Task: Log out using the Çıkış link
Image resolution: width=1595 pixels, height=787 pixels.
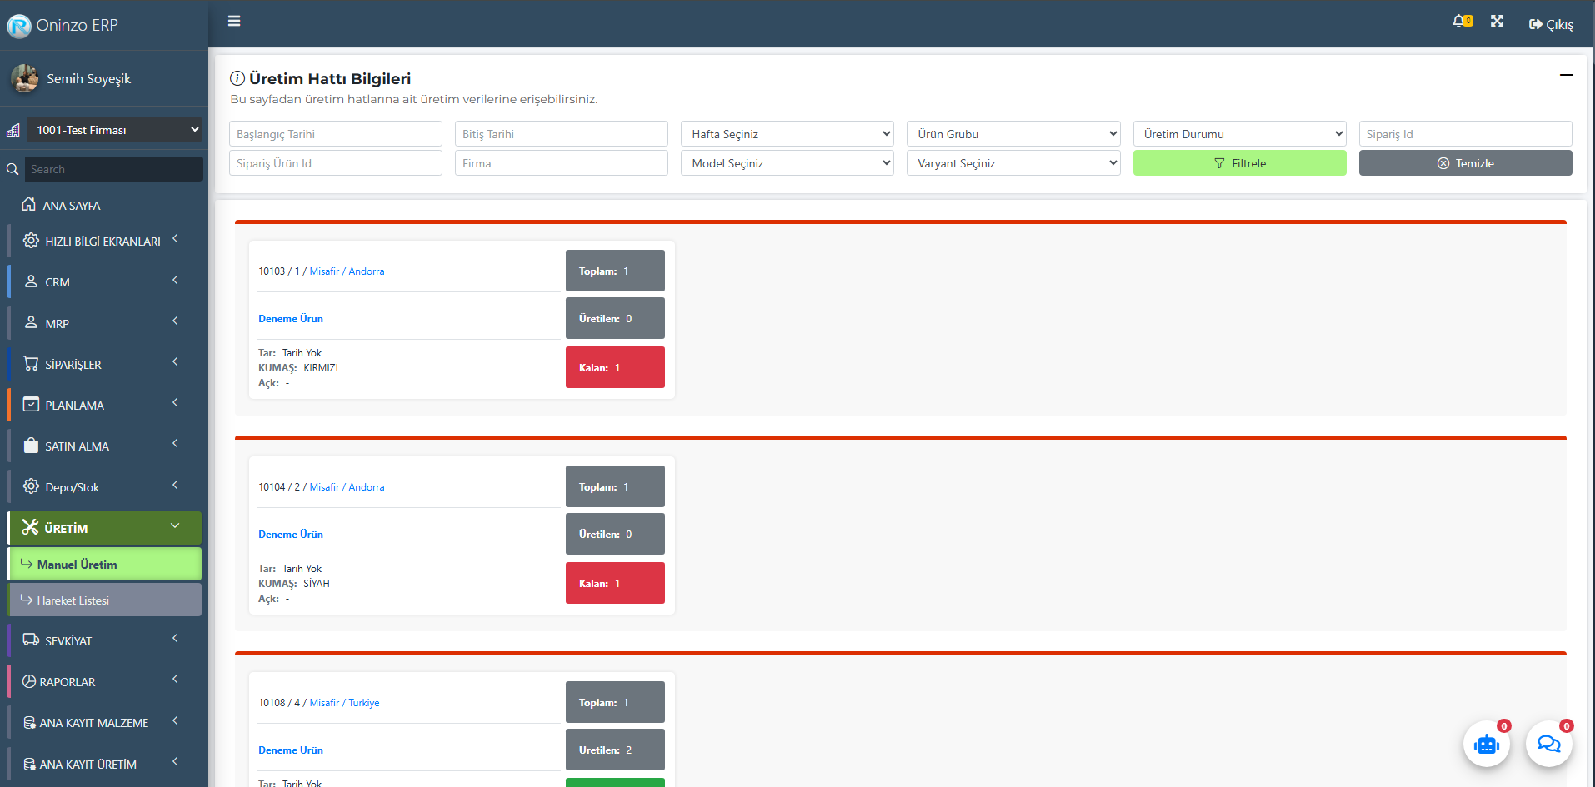Action: [x=1551, y=25]
